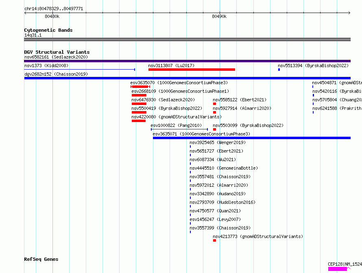Open nsv4220080 (gnomADStructuralVariants) label
Screen dimensions: 362x273
177,117
